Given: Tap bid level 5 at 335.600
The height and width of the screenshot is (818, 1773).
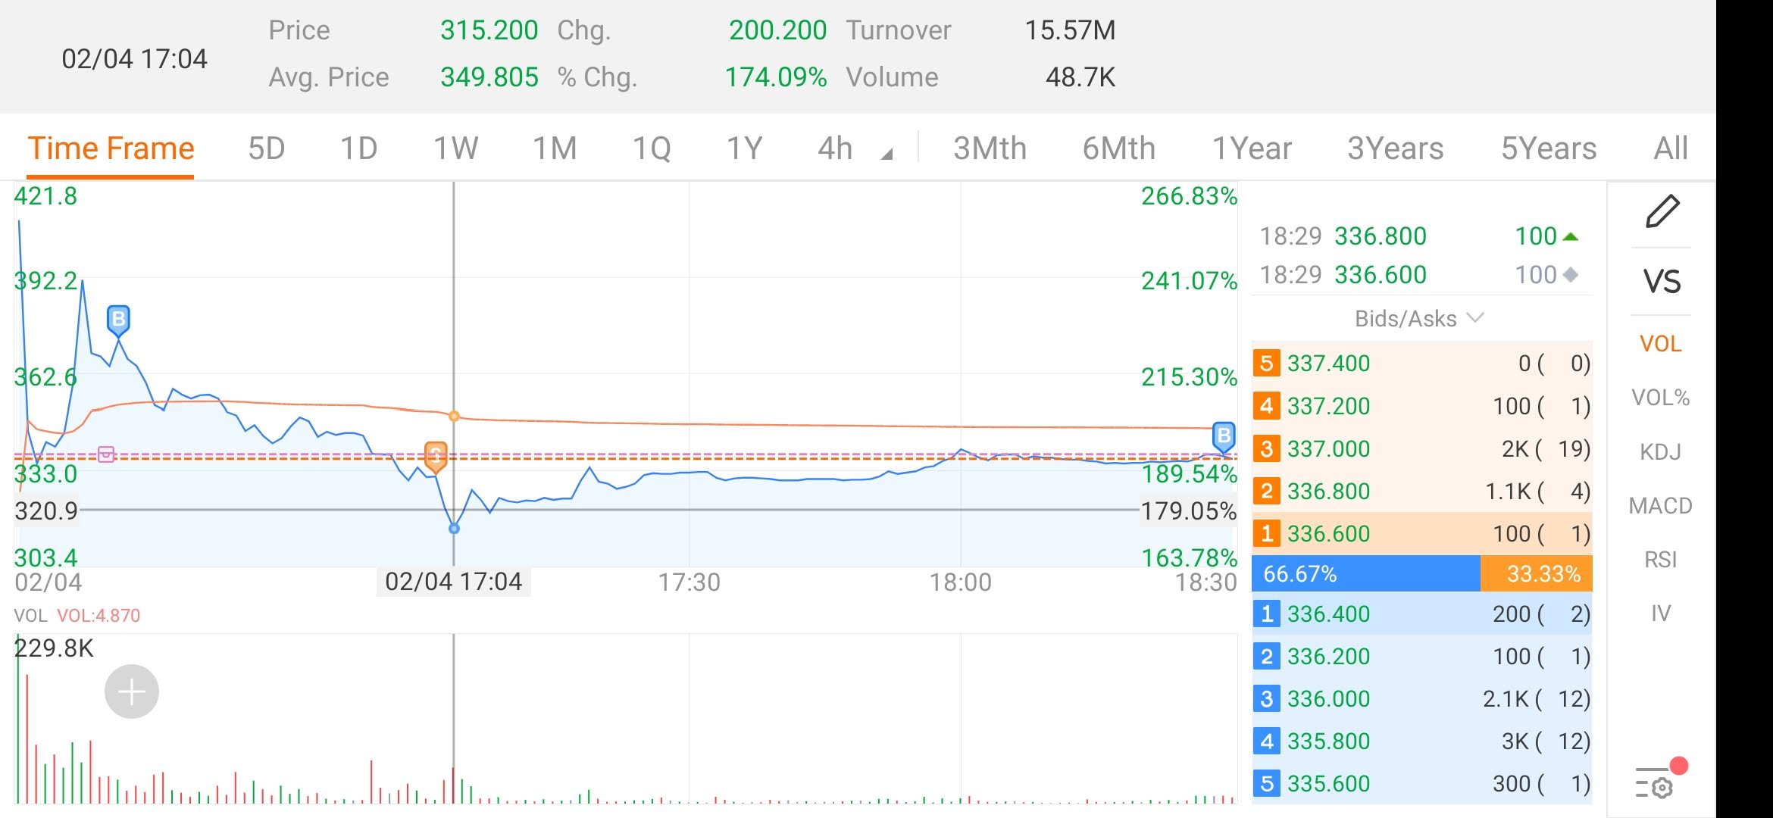Looking at the screenshot, I should pyautogui.click(x=1422, y=783).
